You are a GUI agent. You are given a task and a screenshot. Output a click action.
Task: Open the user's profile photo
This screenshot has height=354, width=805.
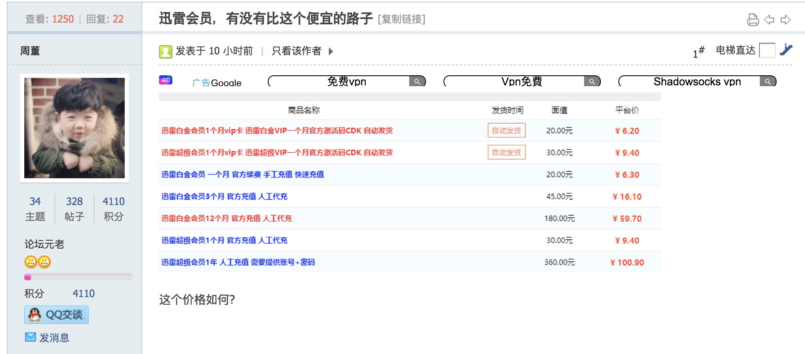[74, 128]
